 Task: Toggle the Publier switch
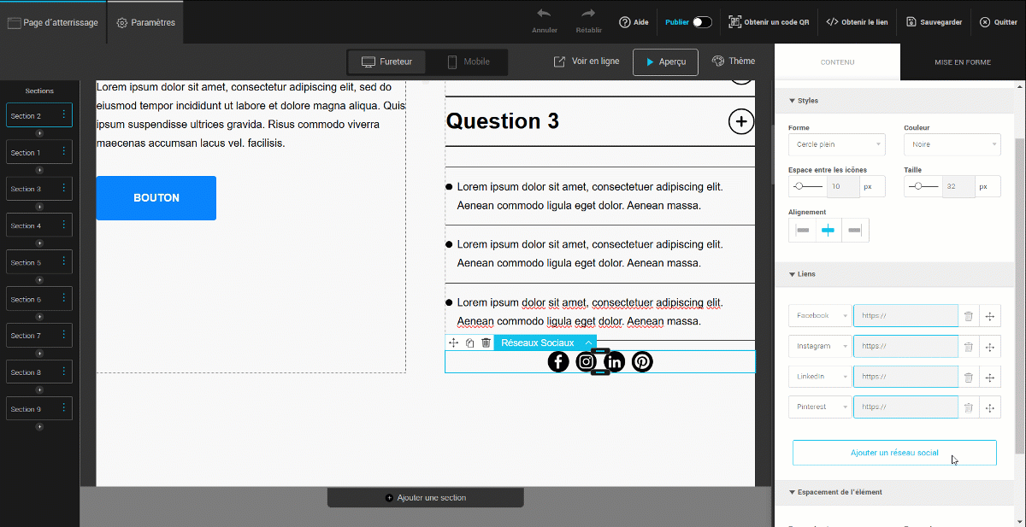click(702, 22)
